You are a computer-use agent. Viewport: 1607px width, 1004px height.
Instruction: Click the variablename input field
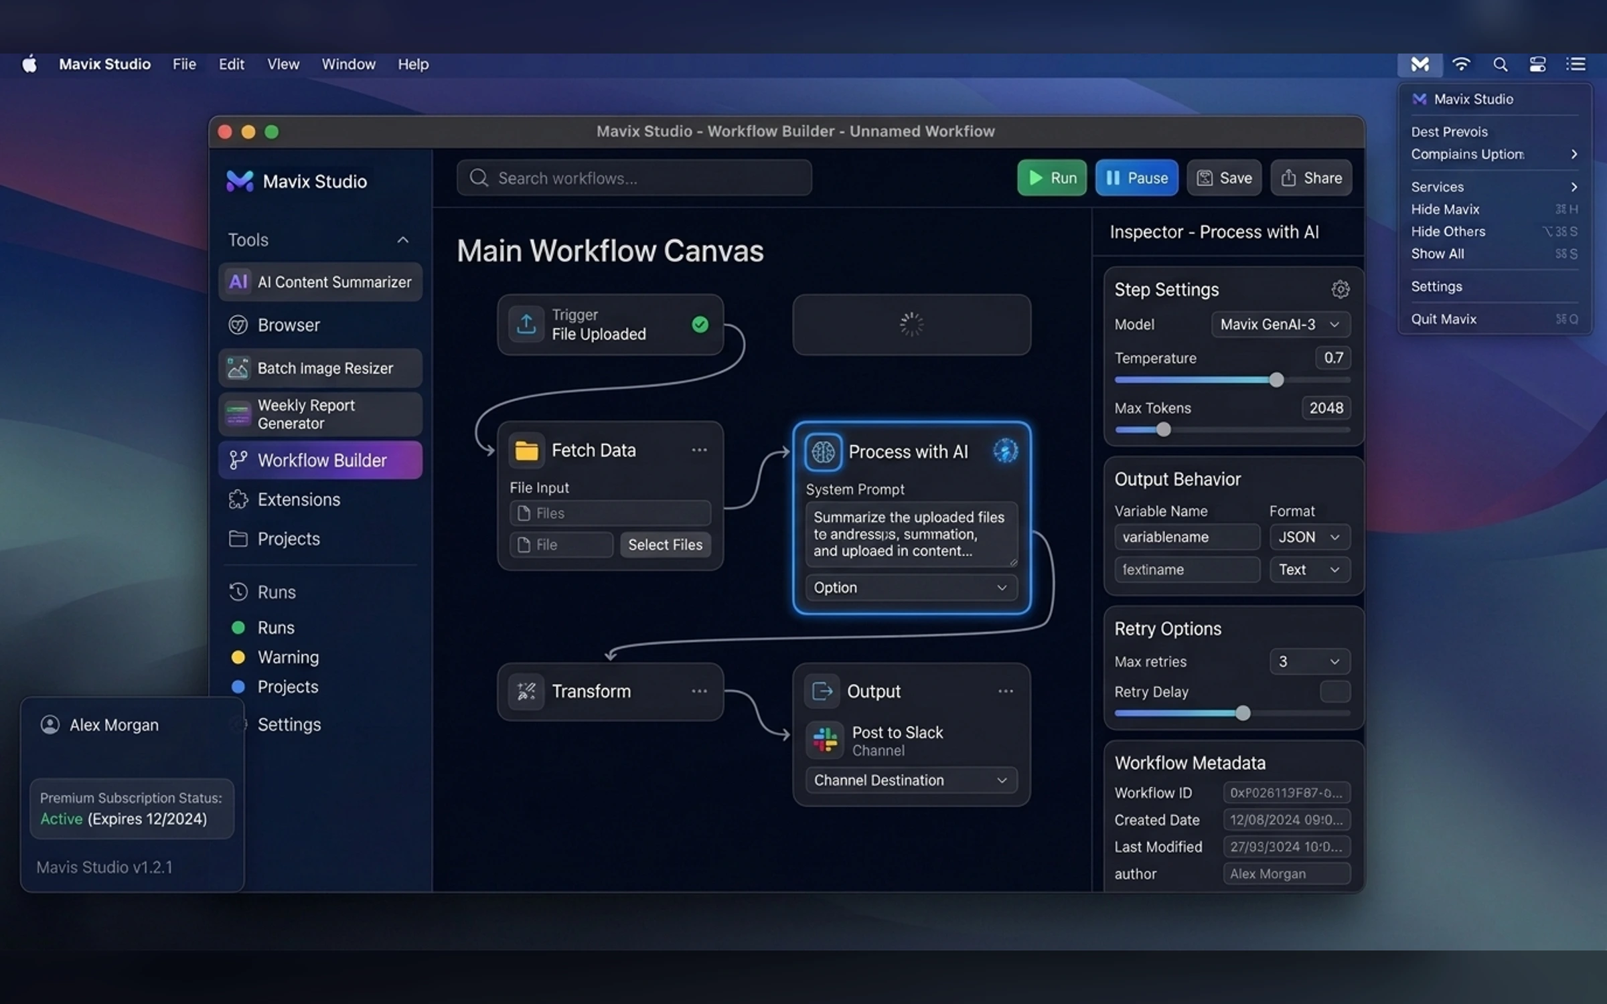[1187, 537]
